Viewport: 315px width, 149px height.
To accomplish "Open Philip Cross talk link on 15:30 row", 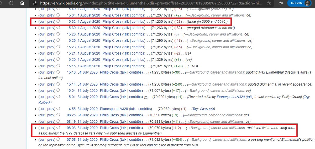I will click(x=126, y=28).
